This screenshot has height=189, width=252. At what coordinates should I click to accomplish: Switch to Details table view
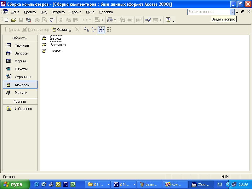(x=108, y=30)
